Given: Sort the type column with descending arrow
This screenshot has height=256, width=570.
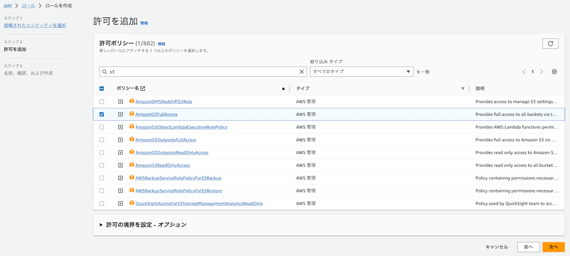Looking at the screenshot, I should click(x=463, y=89).
